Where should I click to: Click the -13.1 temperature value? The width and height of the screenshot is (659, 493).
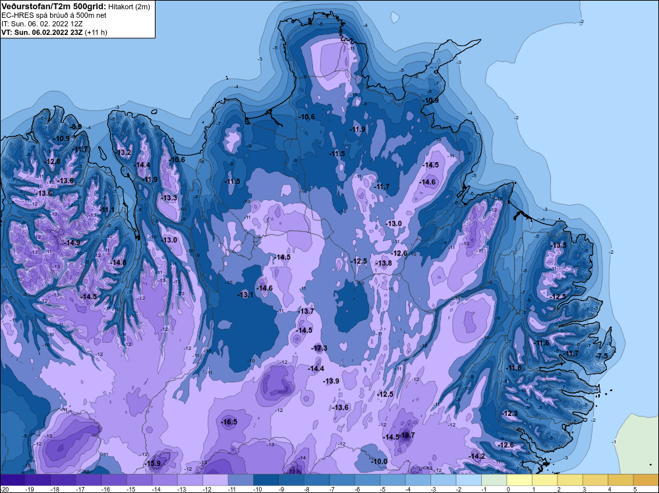point(245,295)
